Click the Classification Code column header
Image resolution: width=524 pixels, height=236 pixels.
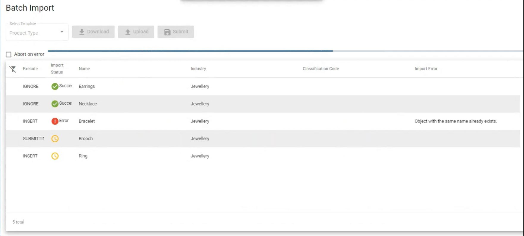coord(321,68)
